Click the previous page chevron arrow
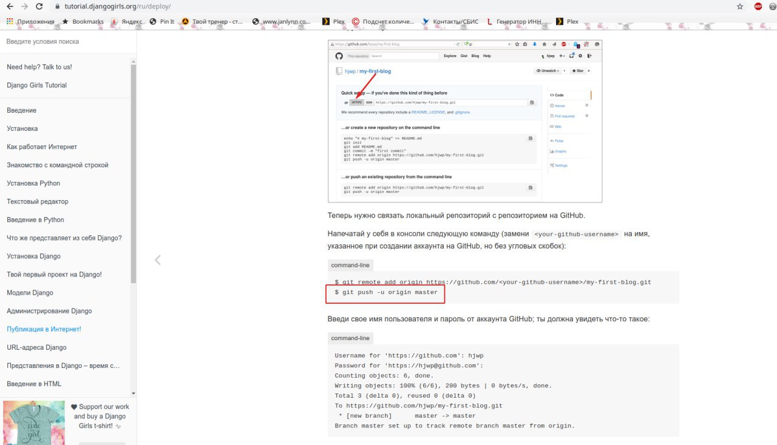This screenshot has width=777, height=445. coord(158,259)
